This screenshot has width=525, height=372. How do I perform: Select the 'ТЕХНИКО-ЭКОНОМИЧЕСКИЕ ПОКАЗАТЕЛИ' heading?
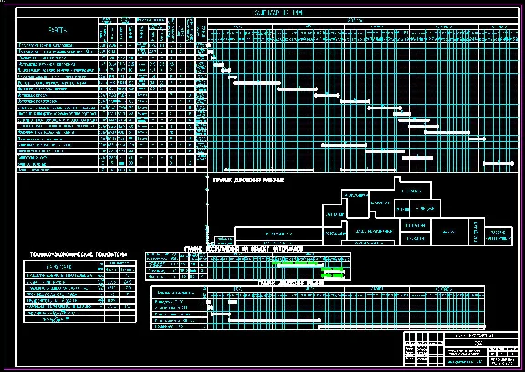pyautogui.click(x=78, y=254)
